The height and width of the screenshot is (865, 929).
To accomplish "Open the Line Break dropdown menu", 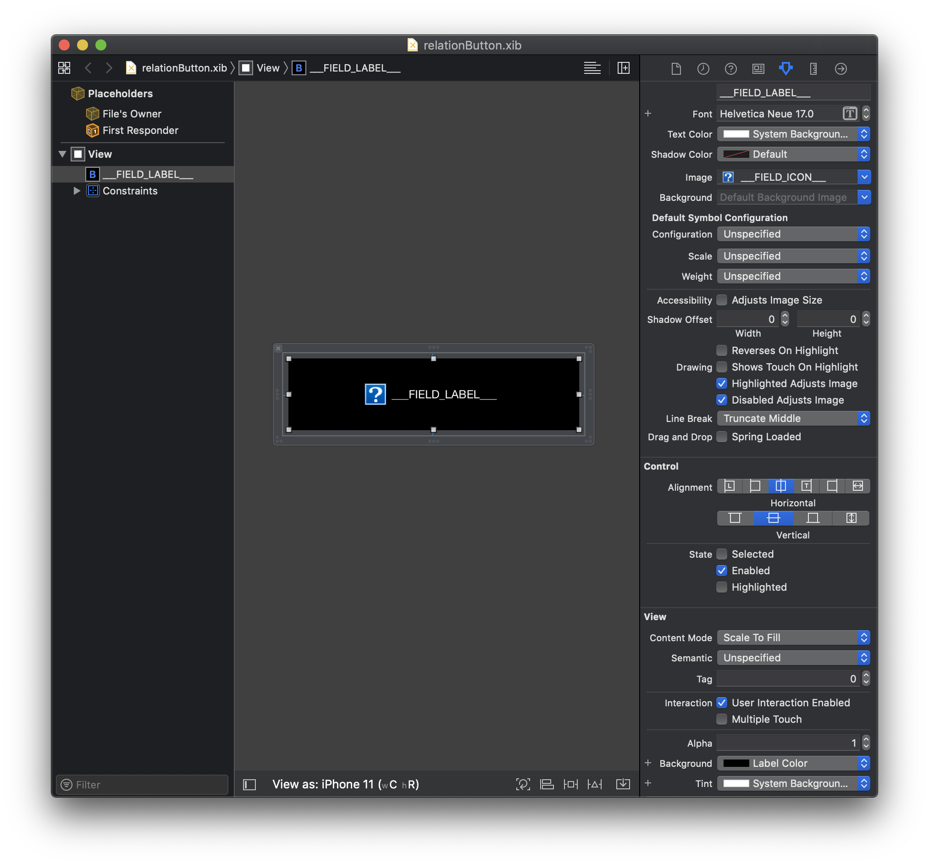I will click(792, 418).
